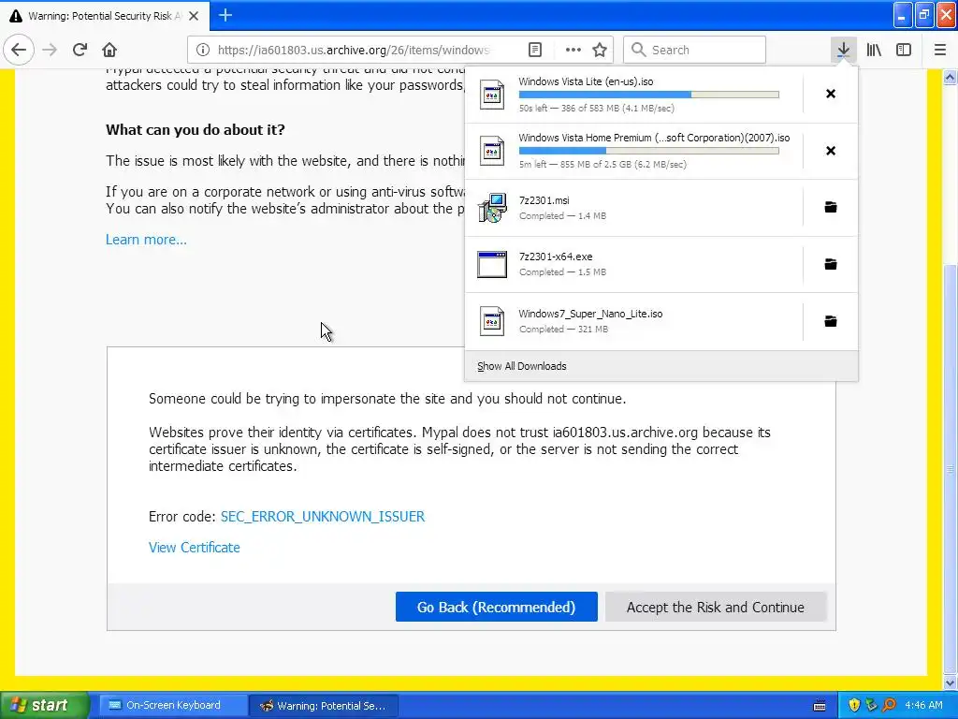
Task: Open a new tab with plus button
Action: [225, 15]
